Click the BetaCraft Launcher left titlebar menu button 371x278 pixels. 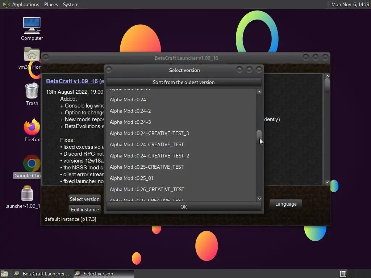coord(46,58)
